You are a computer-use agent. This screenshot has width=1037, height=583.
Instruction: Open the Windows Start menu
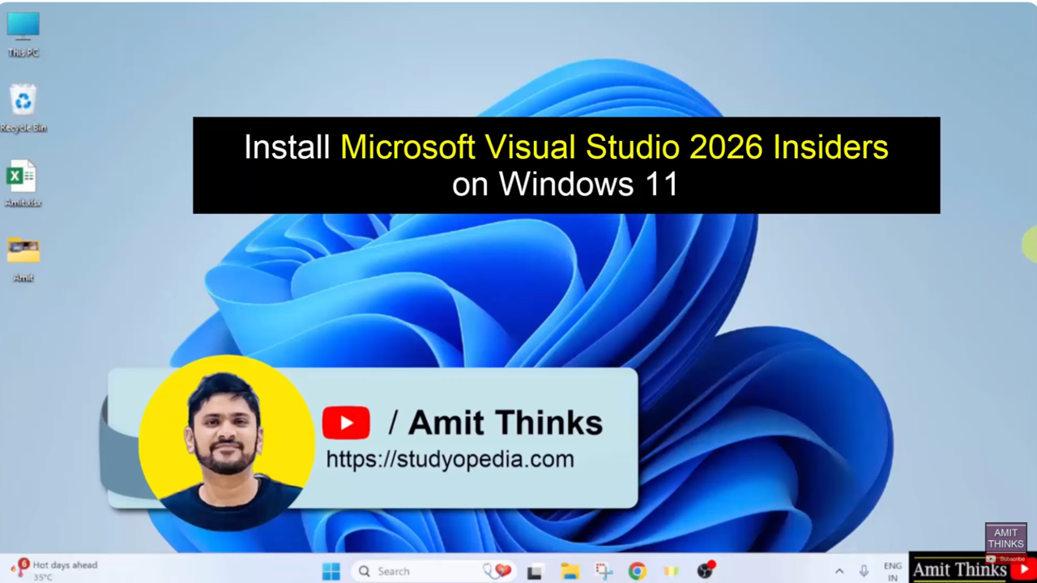pyautogui.click(x=331, y=572)
